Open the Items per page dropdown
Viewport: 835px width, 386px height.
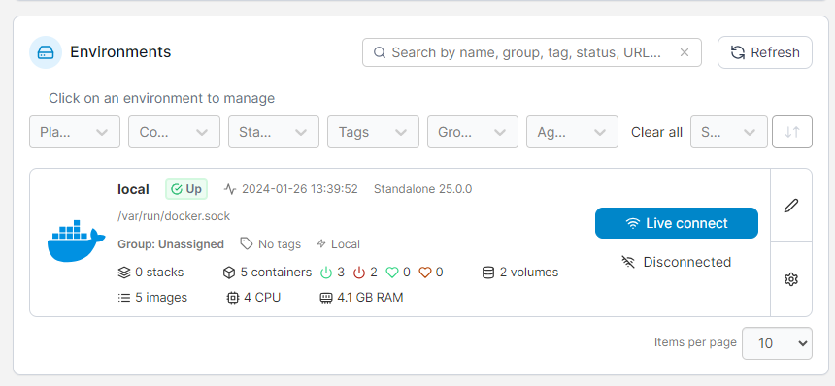click(777, 343)
